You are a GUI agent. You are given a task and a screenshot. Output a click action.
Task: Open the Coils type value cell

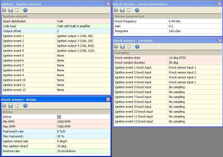[83, 26]
